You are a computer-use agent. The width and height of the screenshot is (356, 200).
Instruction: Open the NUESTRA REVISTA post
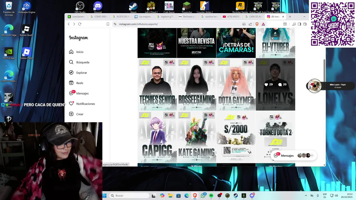(196, 43)
